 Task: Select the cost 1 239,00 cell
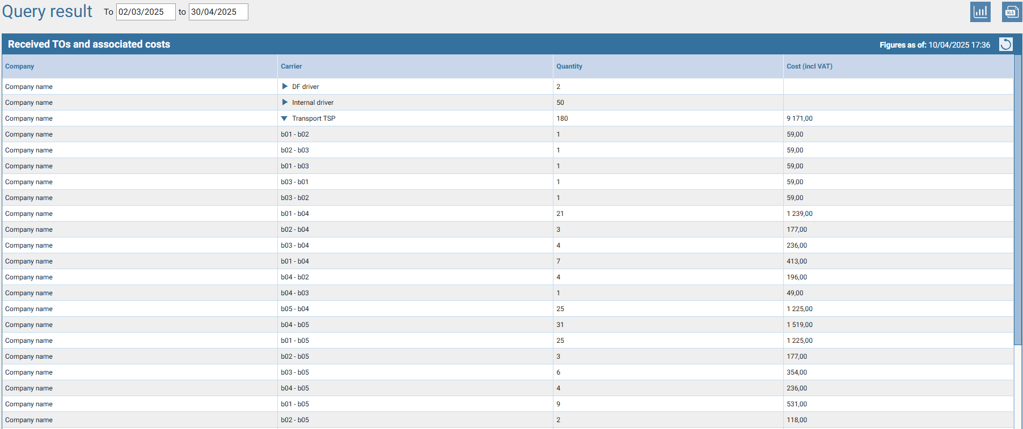(898, 214)
